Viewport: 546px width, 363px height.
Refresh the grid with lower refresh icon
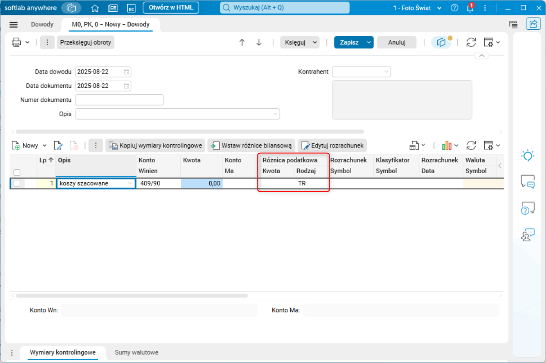471,145
